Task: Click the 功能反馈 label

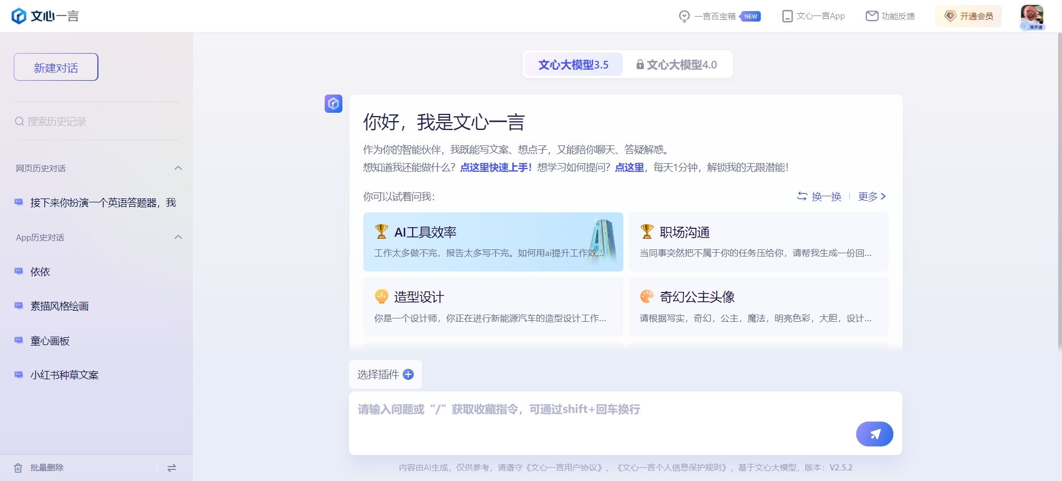Action: tap(898, 16)
